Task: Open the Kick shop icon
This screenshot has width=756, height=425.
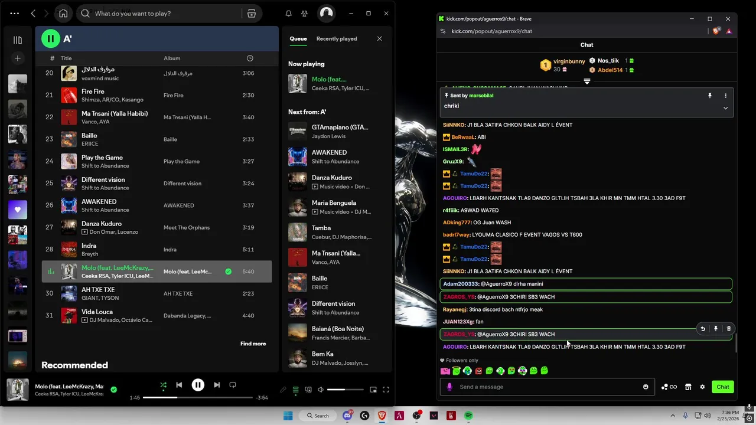Action: tap(688, 387)
